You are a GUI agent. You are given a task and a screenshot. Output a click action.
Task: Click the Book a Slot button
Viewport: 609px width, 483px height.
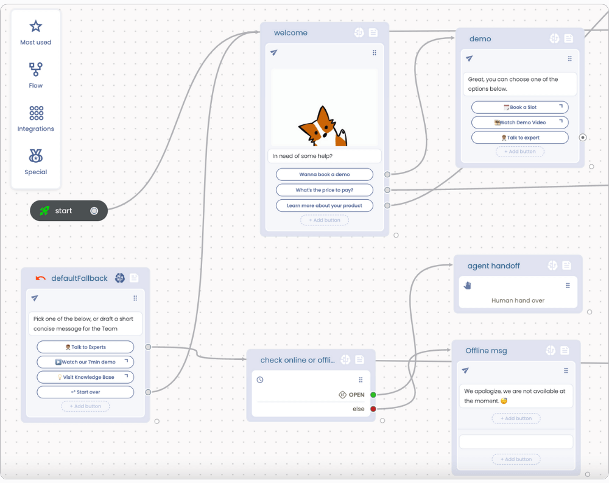(519, 107)
